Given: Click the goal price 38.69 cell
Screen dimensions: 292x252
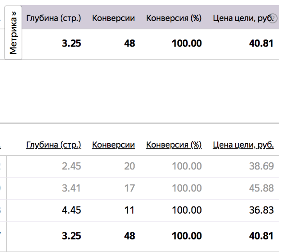Looking at the screenshot, I should point(261,166).
